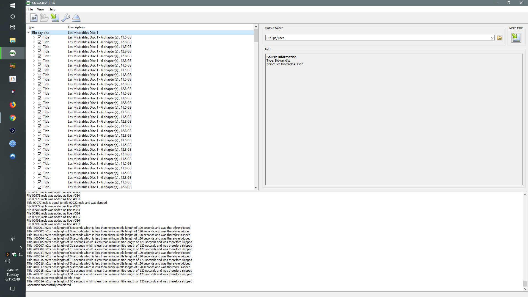
Task: Select the Blu-ray disc row
Action: pyautogui.click(x=140, y=33)
